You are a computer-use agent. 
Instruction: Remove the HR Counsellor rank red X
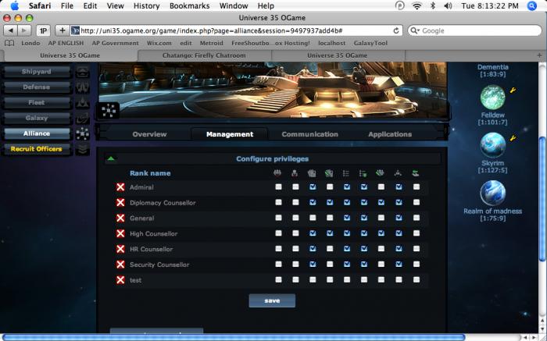pos(120,249)
